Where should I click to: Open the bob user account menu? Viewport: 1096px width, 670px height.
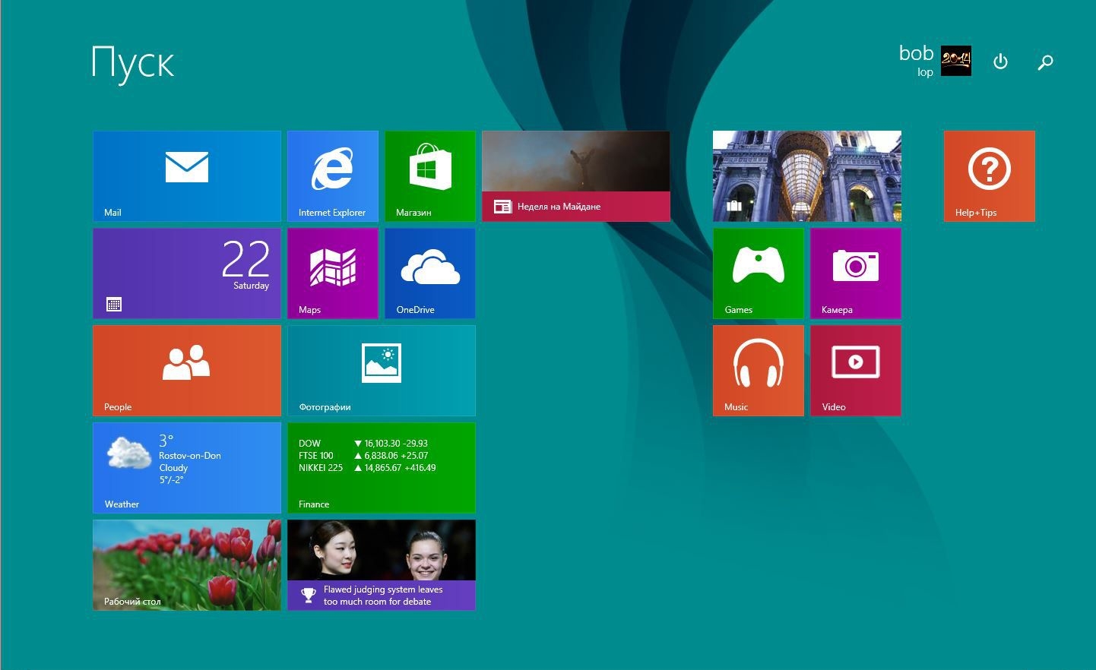click(934, 61)
